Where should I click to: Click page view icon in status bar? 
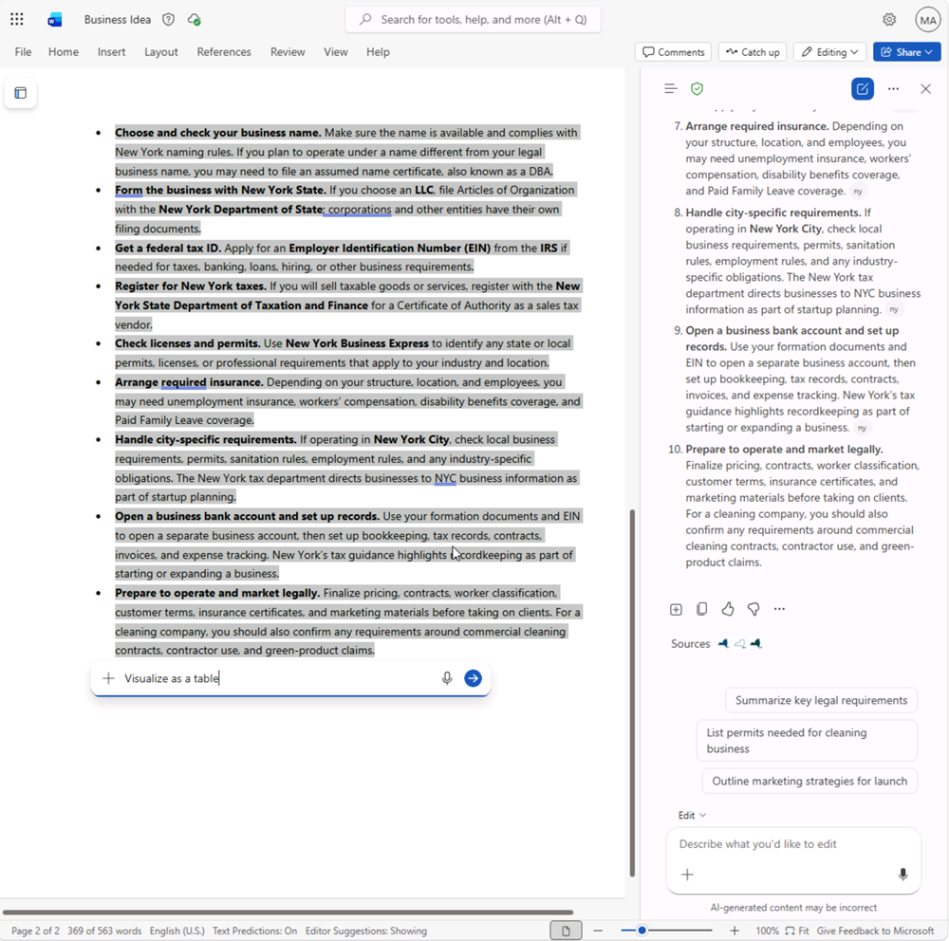[x=566, y=931]
